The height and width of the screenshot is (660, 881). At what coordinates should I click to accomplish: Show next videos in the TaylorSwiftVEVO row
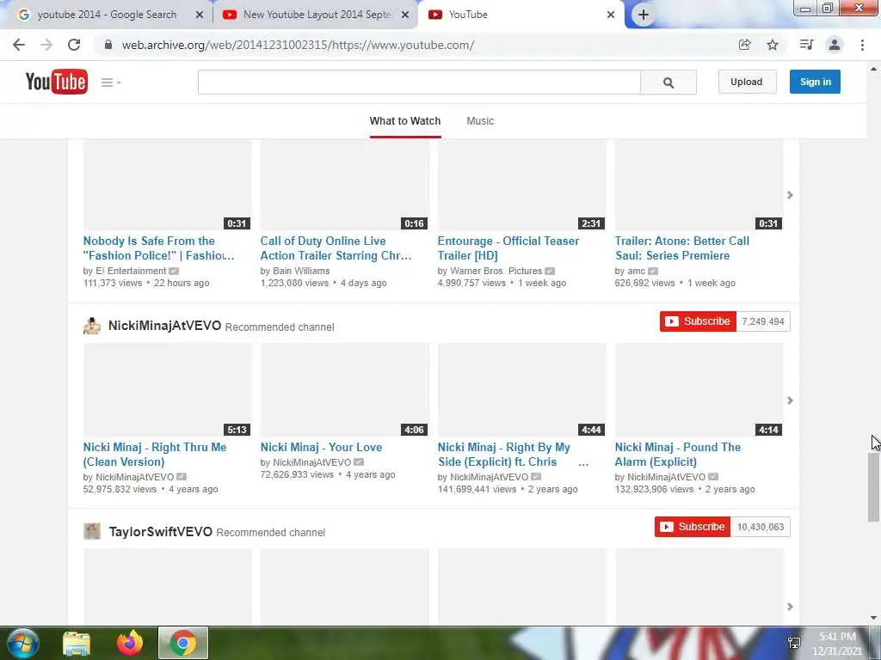pyautogui.click(x=790, y=607)
